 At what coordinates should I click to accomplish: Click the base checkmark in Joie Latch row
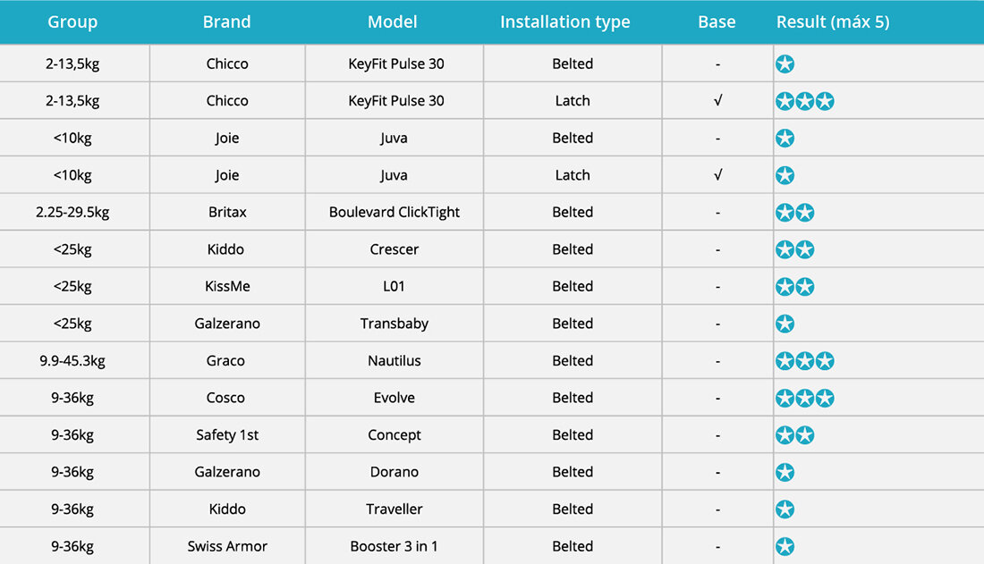[718, 175]
